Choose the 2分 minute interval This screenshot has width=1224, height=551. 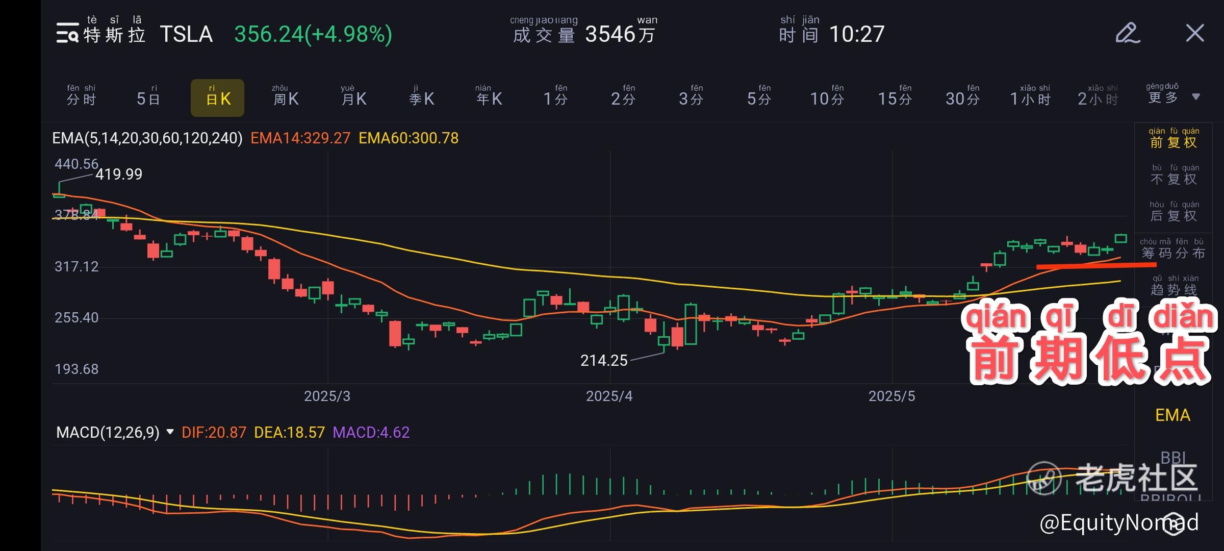(624, 96)
